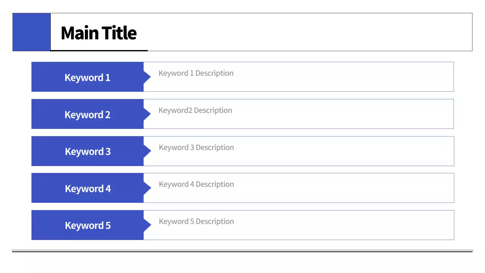Click the Keyword 5 Description text
The width and height of the screenshot is (485, 273).
point(196,221)
